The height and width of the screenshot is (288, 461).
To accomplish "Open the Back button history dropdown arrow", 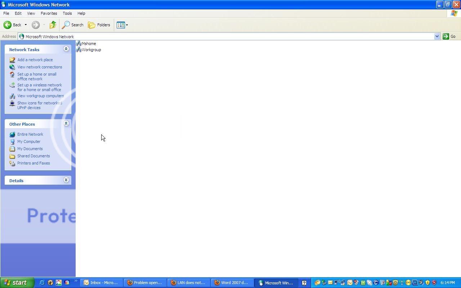I will click(x=26, y=25).
